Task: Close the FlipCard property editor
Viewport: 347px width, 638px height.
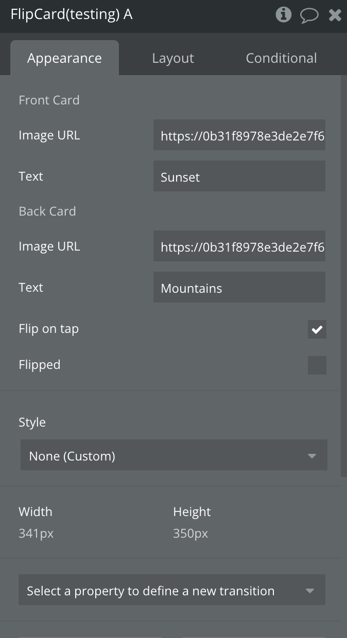Action: pos(335,15)
